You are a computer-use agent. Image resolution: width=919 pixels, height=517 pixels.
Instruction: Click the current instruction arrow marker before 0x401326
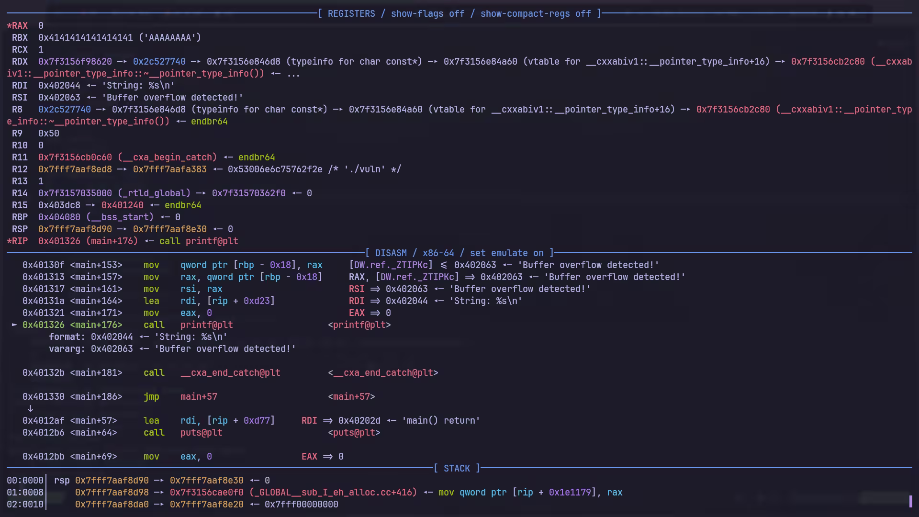tap(14, 325)
